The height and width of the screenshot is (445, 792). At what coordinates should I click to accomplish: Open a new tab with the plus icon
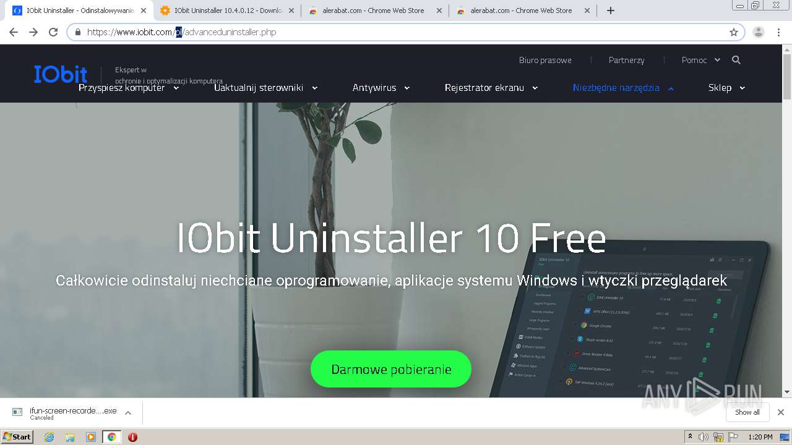[x=611, y=11]
